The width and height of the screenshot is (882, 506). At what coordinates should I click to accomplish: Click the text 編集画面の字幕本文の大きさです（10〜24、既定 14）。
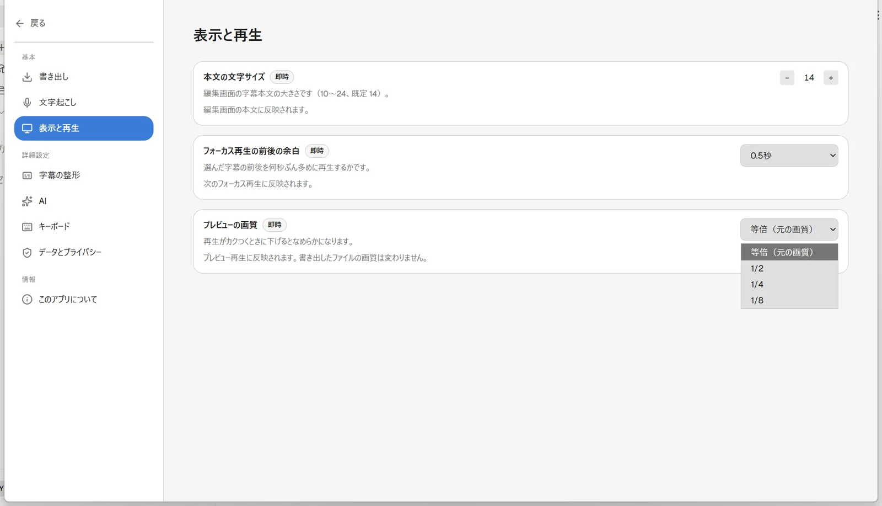[298, 94]
